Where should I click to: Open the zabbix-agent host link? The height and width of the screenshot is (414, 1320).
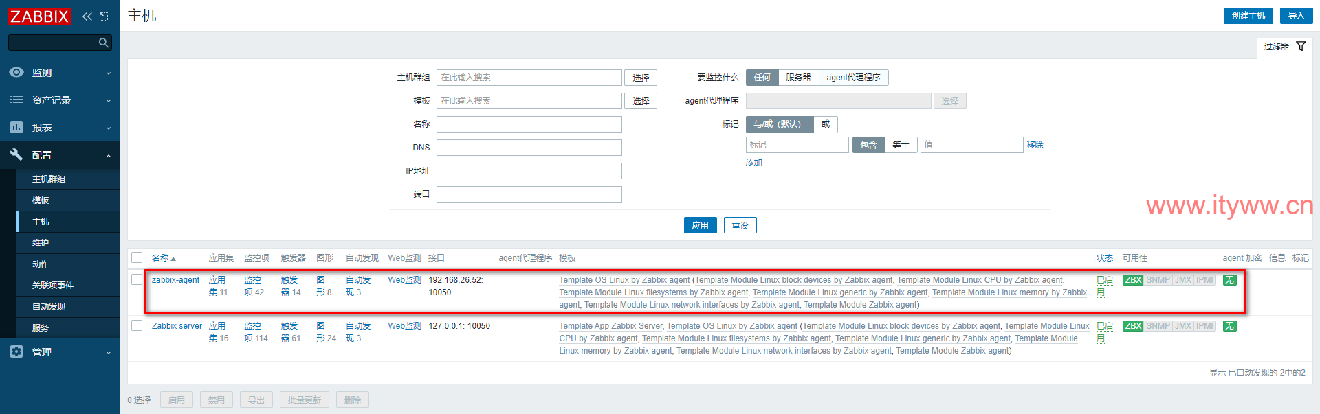coord(175,280)
